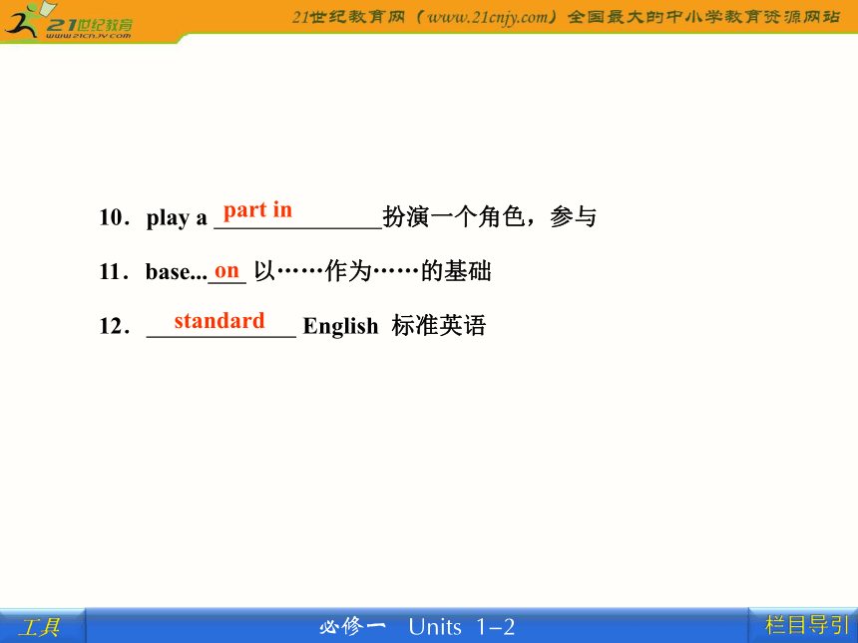Select the red answer 'standard'
The width and height of the screenshot is (858, 643).
click(219, 320)
